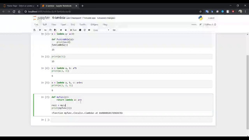Click code cell In [3] print(x(5))
The height and width of the screenshot is (140, 249).
pos(132,56)
